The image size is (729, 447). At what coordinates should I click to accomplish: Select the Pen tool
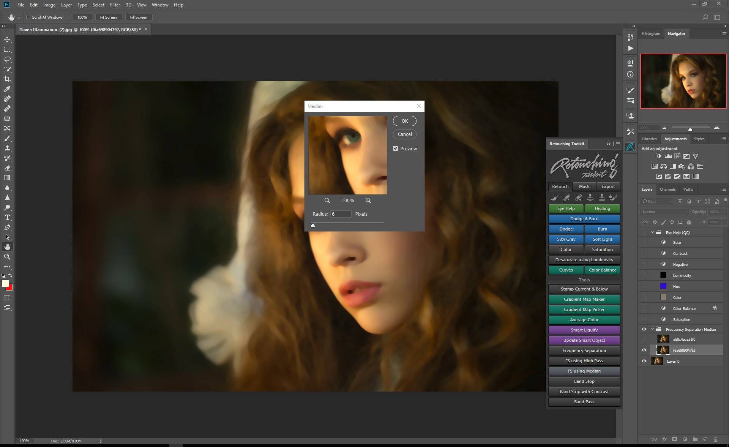[x=7, y=227]
